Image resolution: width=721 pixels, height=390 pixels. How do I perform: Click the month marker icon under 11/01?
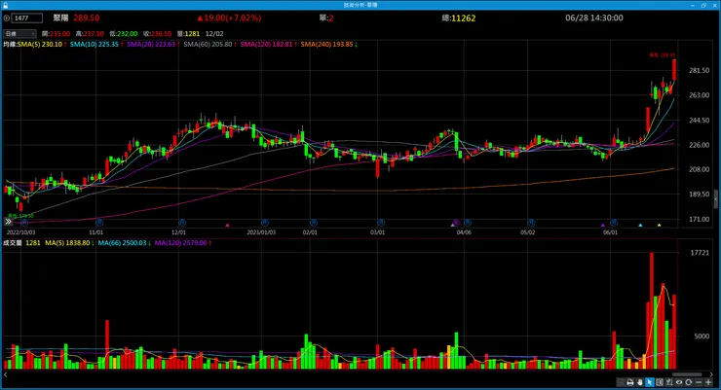coord(99,223)
